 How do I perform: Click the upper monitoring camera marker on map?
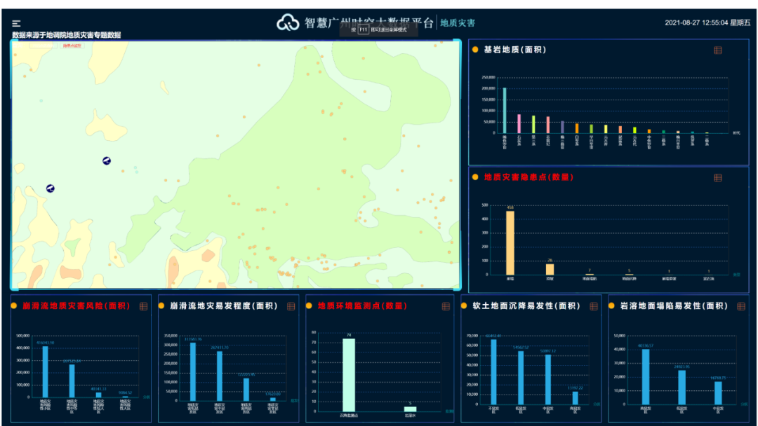(x=107, y=160)
